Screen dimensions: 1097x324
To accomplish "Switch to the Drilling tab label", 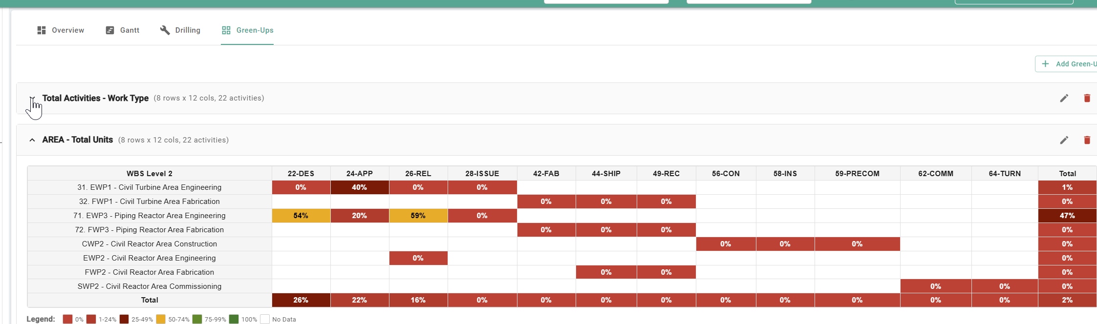I will coord(188,30).
